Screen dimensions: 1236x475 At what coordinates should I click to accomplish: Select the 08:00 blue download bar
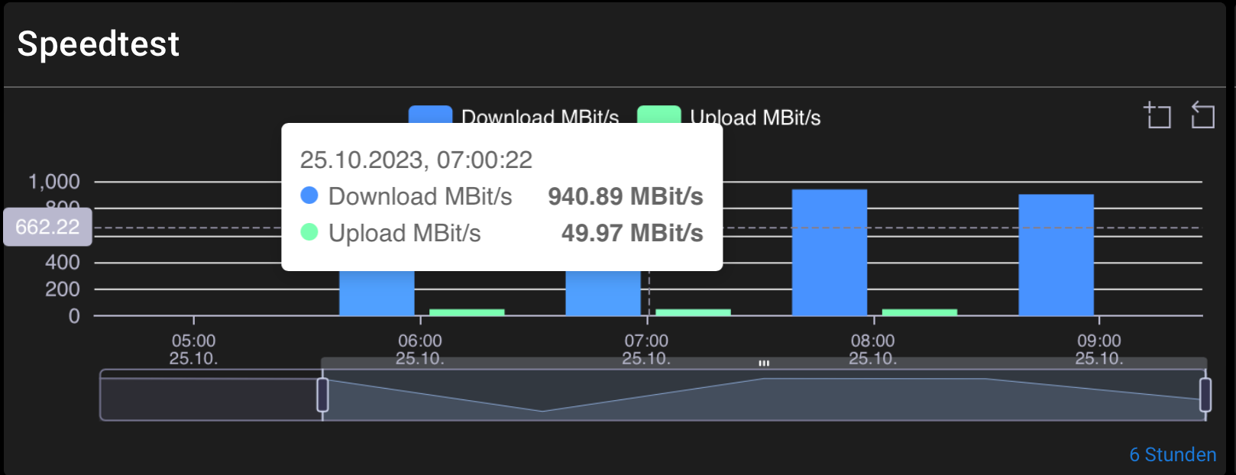(x=829, y=253)
